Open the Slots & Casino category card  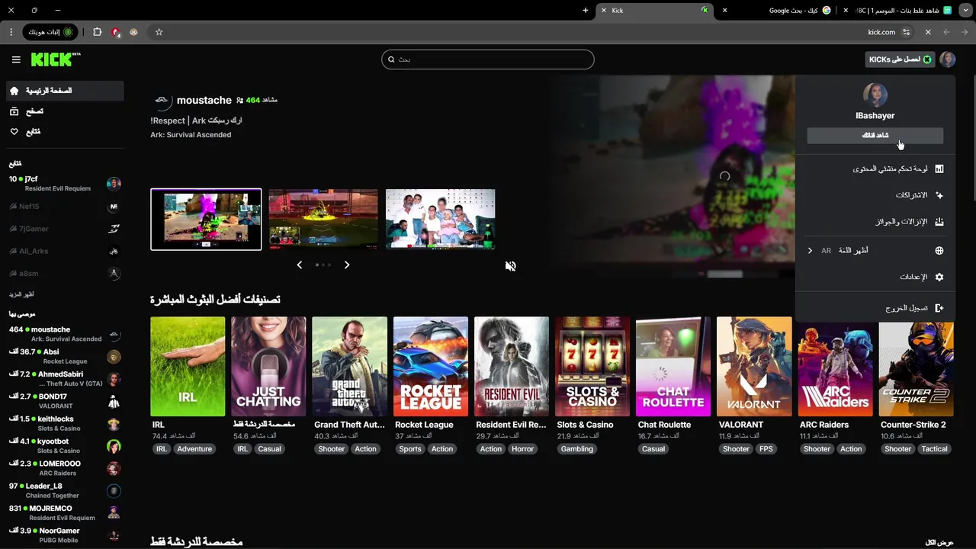tap(592, 367)
